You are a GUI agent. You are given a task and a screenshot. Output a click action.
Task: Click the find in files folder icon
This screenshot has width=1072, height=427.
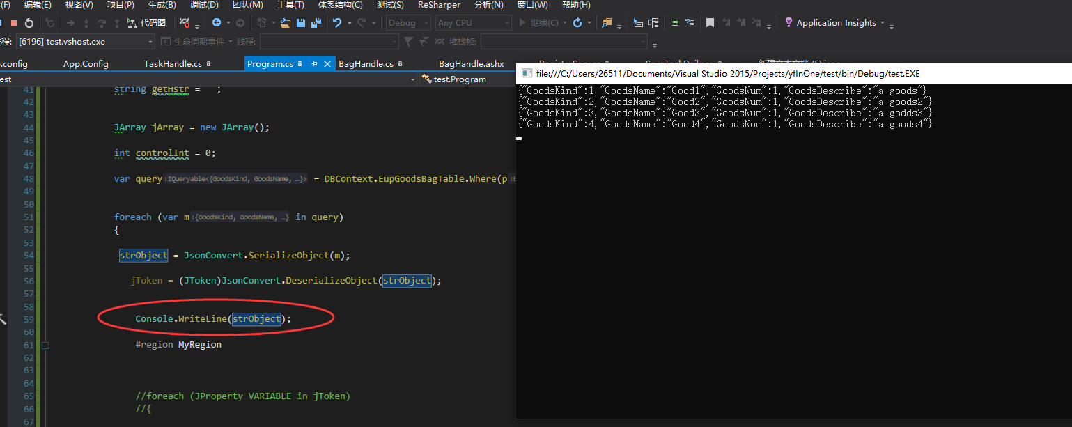click(607, 23)
